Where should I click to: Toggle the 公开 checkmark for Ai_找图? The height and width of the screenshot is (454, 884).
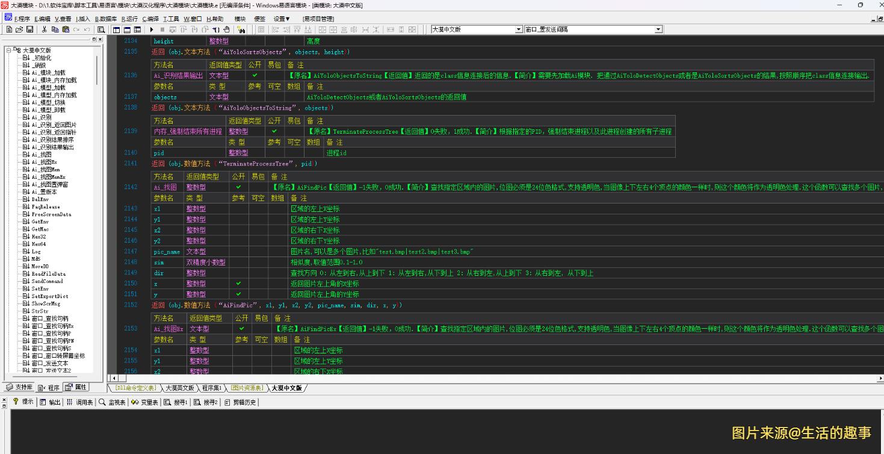tap(238, 187)
